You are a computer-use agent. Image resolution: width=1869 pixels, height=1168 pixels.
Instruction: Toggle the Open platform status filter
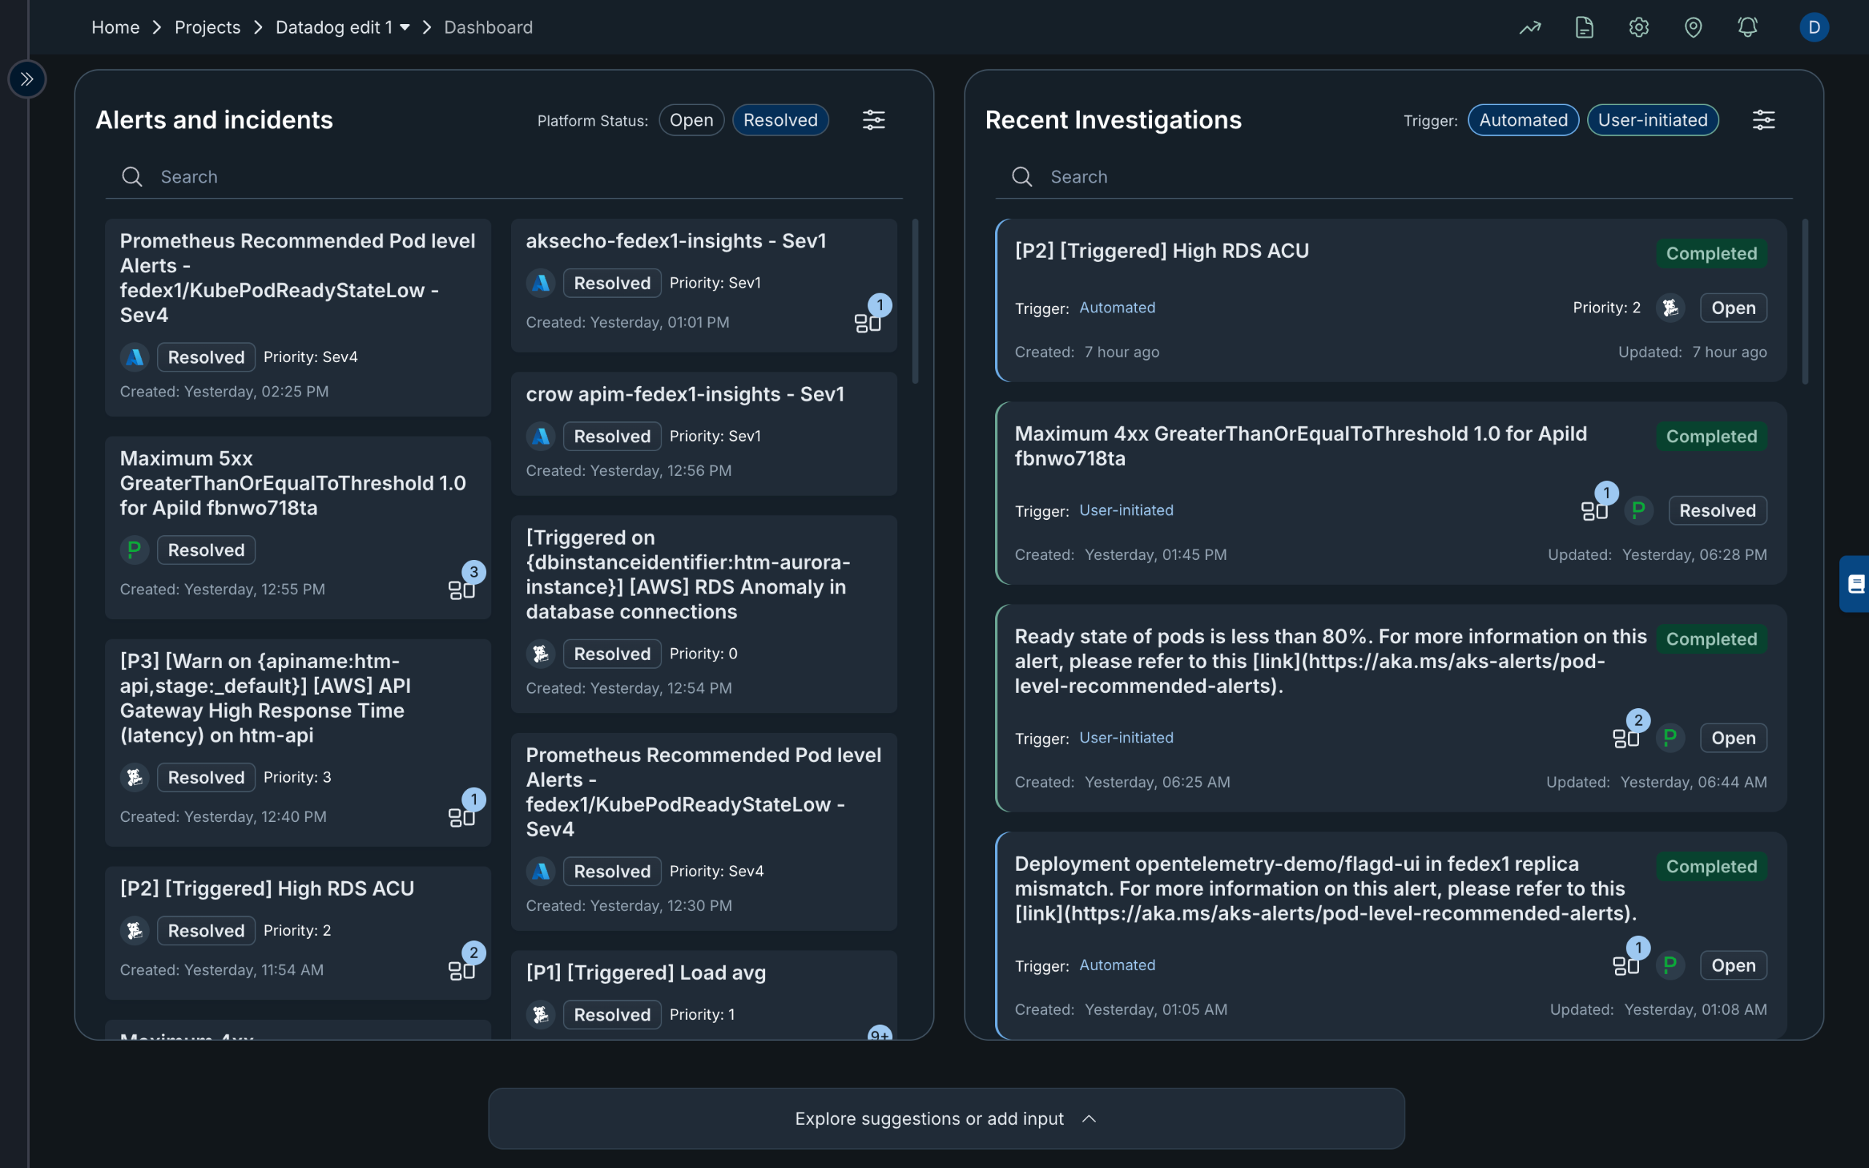tap(691, 120)
